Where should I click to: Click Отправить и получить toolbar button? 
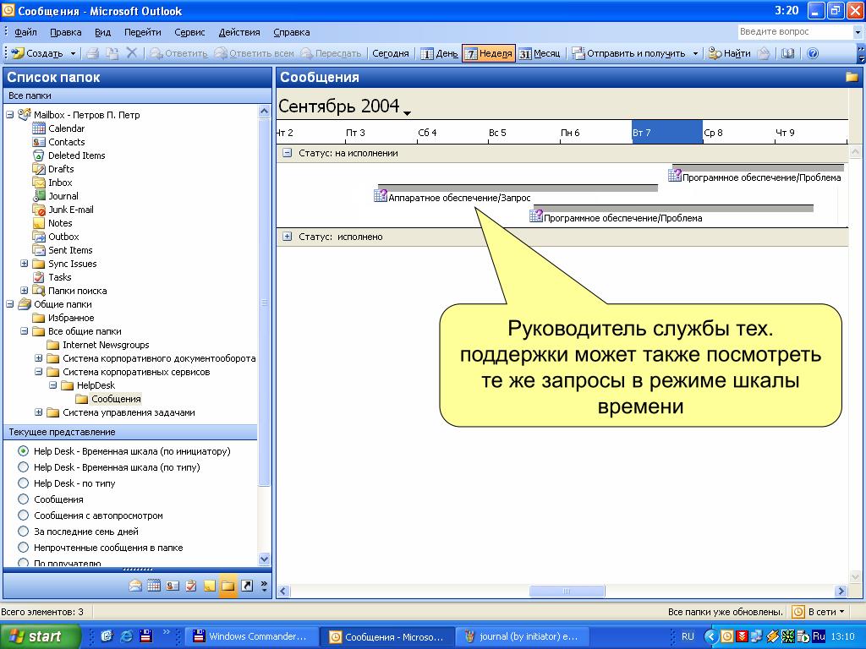point(628,53)
